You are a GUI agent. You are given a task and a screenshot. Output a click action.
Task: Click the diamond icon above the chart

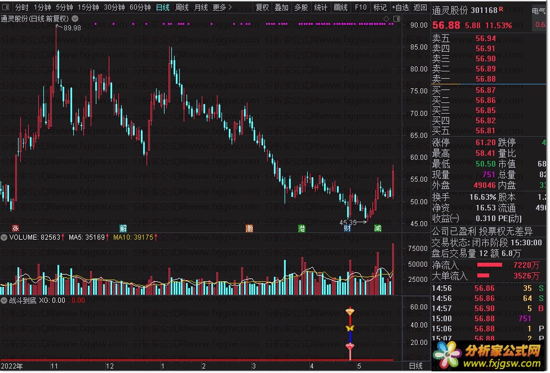click(386, 19)
